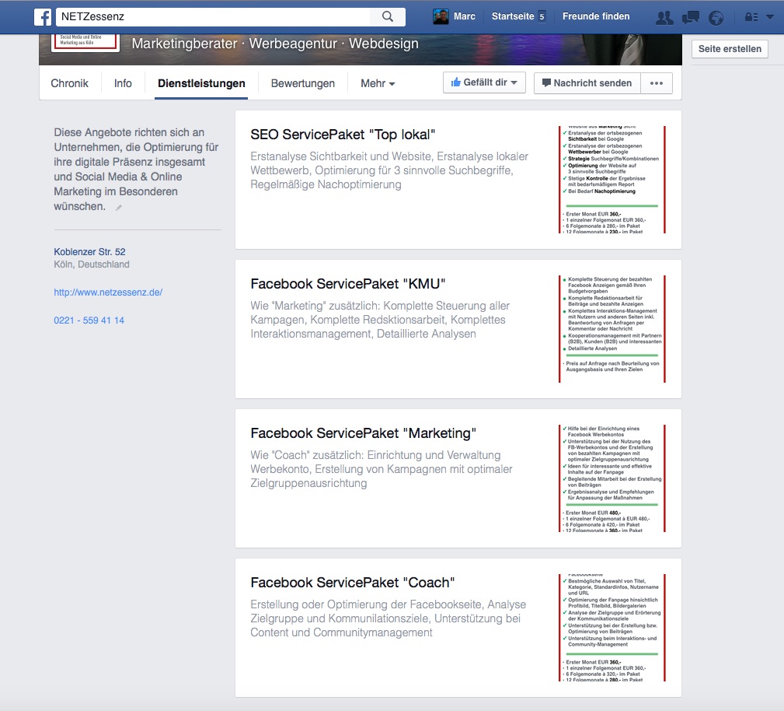Switch to the Bewertungen tab
Screen dimensions: 784x711
[302, 83]
